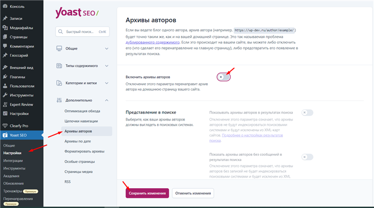Toggle Показывать архивы авторов в результатах поиска
374x208 pixels.
(307, 113)
